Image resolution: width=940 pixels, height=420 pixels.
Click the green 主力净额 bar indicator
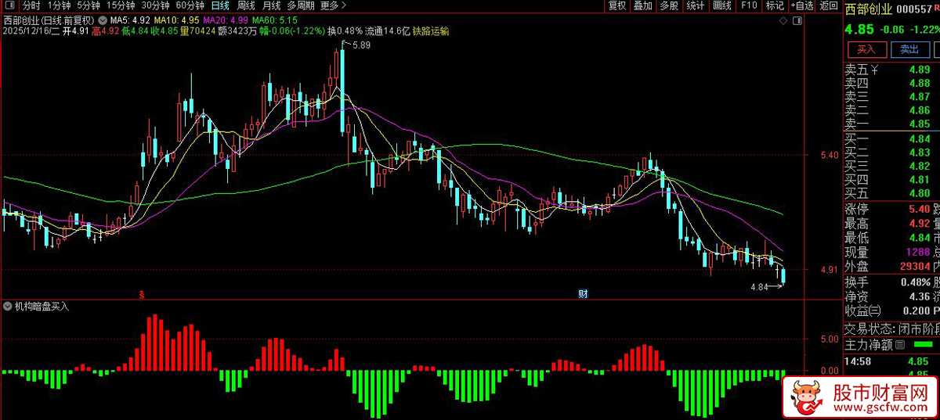pyautogui.click(x=924, y=345)
